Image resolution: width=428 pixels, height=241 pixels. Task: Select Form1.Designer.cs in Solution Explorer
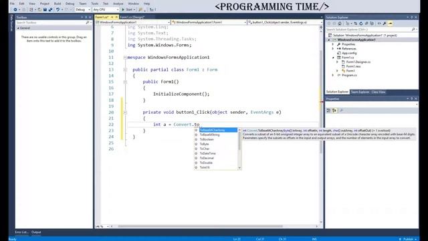(358, 62)
